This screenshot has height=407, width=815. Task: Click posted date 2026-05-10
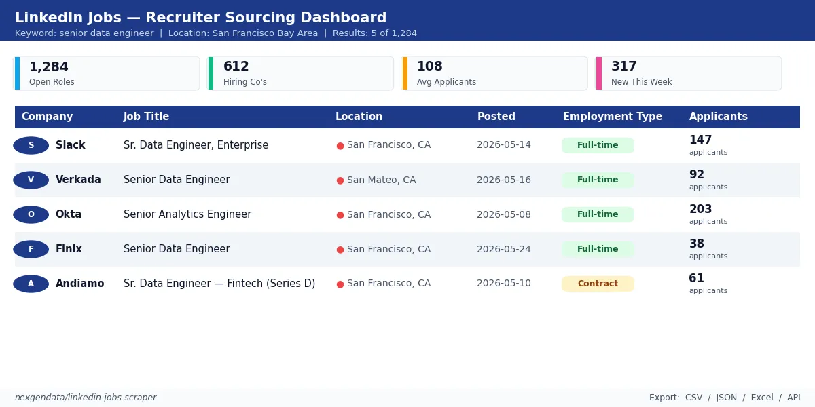point(504,284)
